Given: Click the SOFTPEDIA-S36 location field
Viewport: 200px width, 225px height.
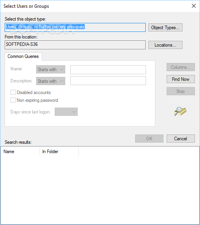Looking at the screenshot, I should pyautogui.click(x=75, y=45).
